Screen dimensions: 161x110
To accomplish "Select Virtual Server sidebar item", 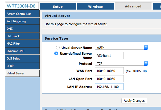I will (x=22, y=73).
